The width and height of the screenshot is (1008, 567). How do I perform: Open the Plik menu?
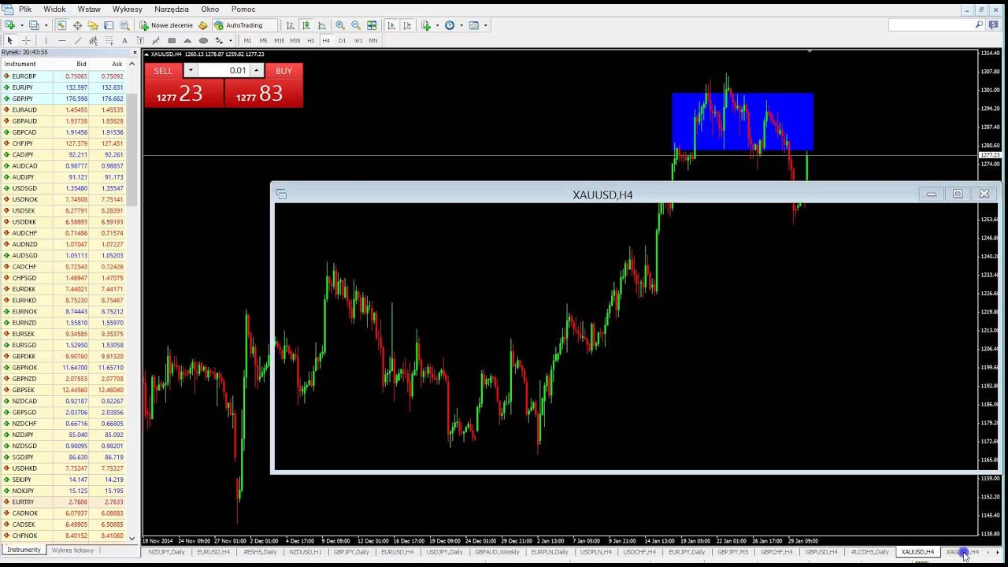(25, 9)
